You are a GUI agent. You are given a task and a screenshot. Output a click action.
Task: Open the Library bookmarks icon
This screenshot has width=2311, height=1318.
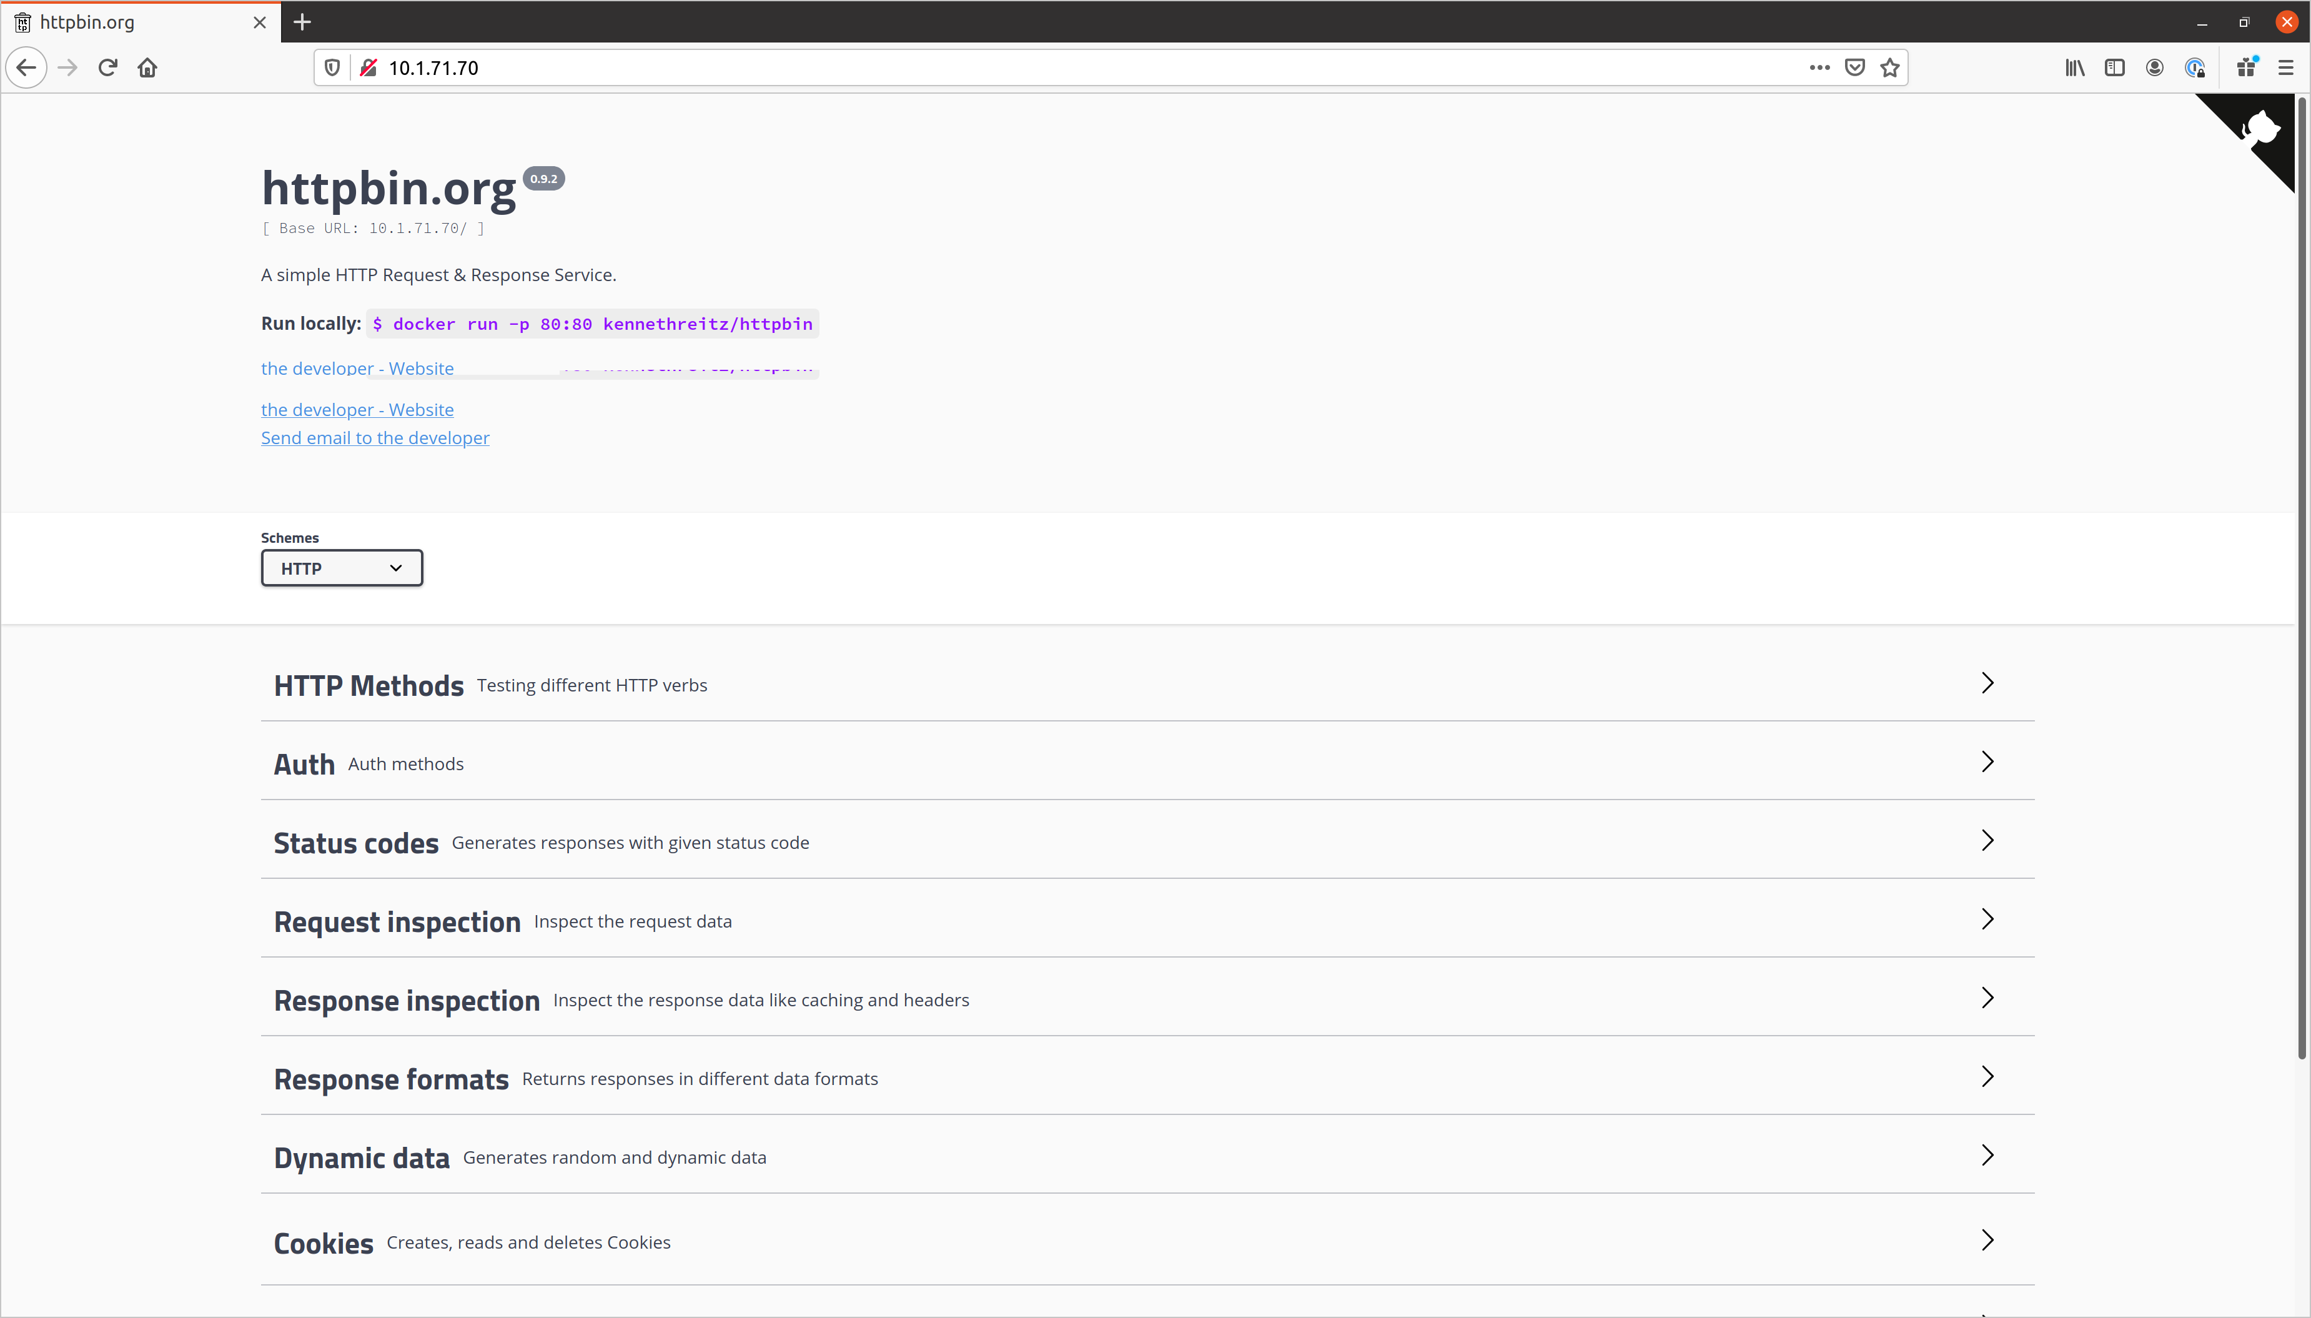click(2074, 68)
